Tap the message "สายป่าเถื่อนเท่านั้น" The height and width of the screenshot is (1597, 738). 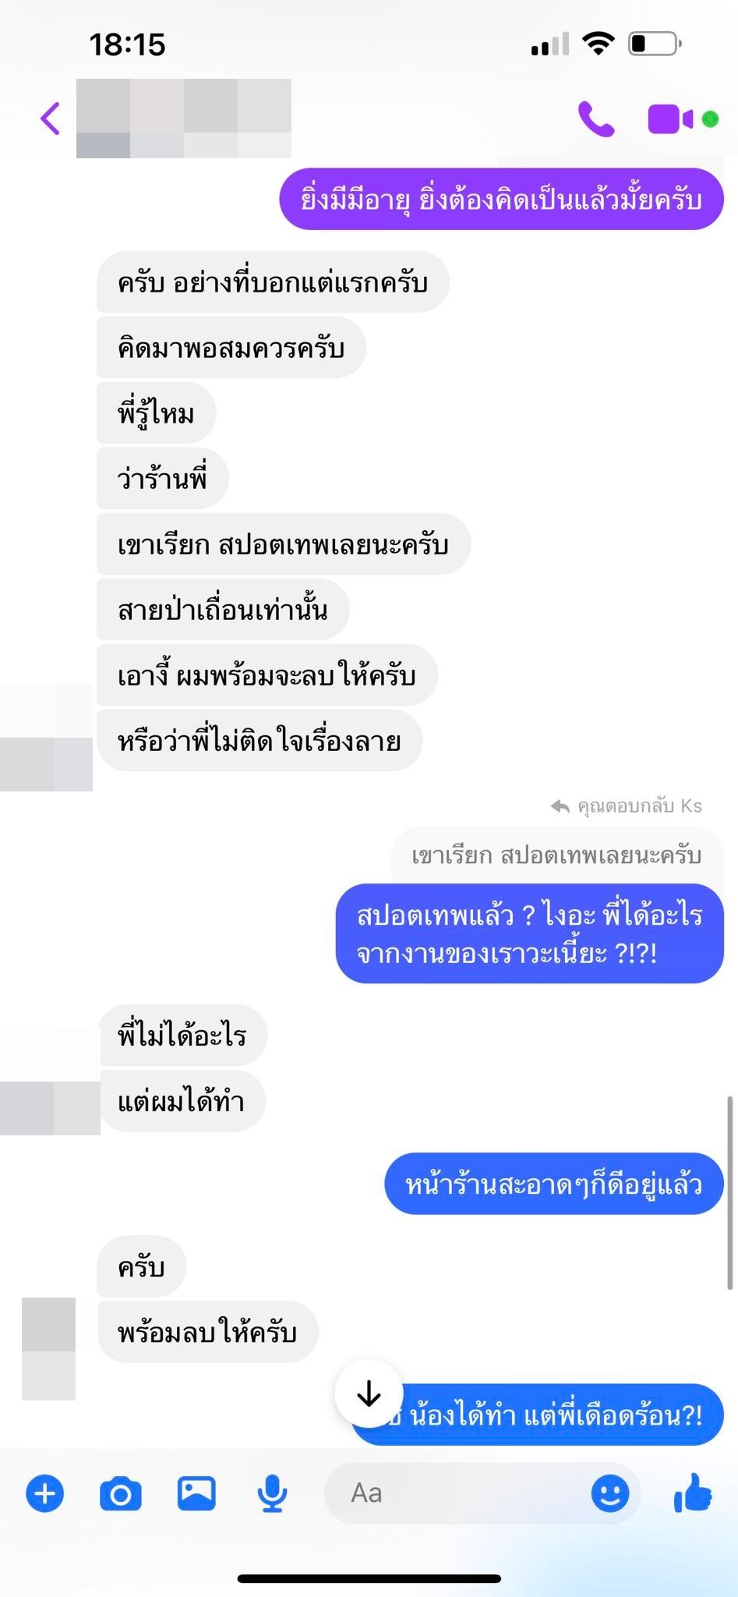(x=223, y=610)
